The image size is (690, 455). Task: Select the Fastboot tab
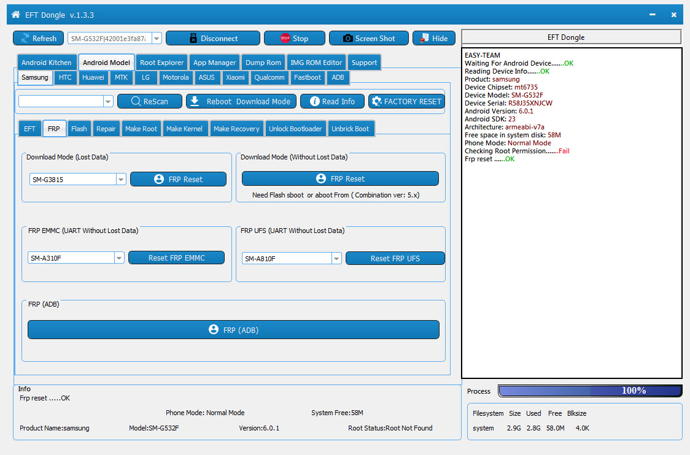(307, 77)
